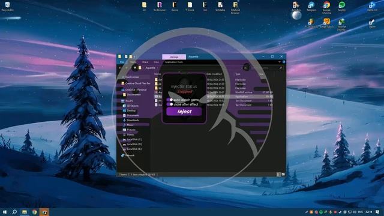Click the Up arrow in Explorer
Screen dimensions: 384x216
click(x=134, y=68)
